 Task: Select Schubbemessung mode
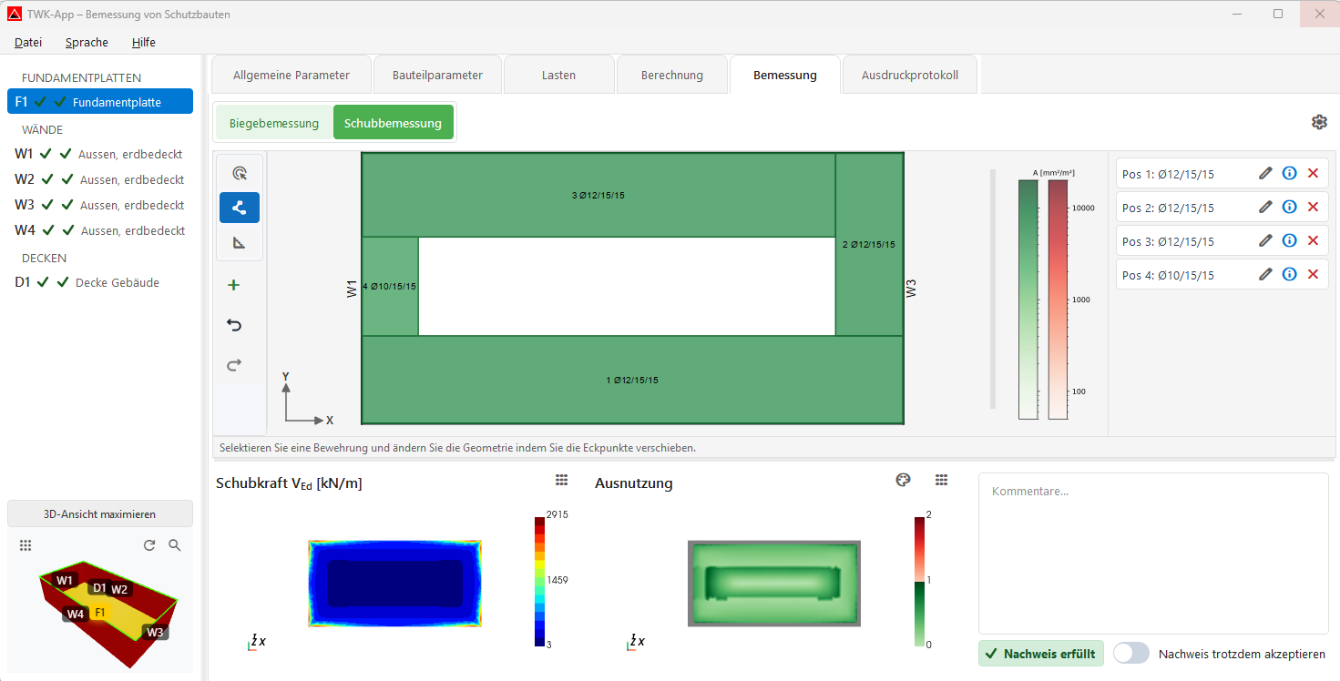(x=393, y=123)
